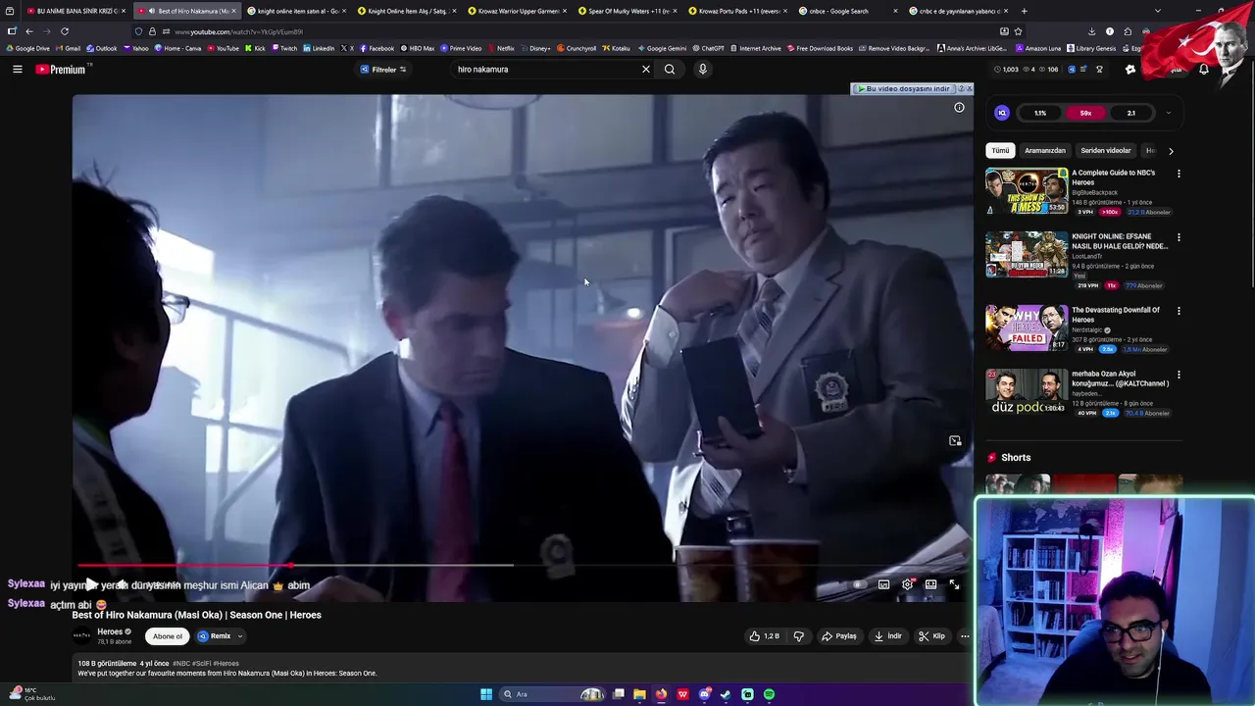The width and height of the screenshot is (1255, 706).
Task: Open 'A Complete Guide to NBC's Heroes' thumbnail
Action: coord(1027,191)
